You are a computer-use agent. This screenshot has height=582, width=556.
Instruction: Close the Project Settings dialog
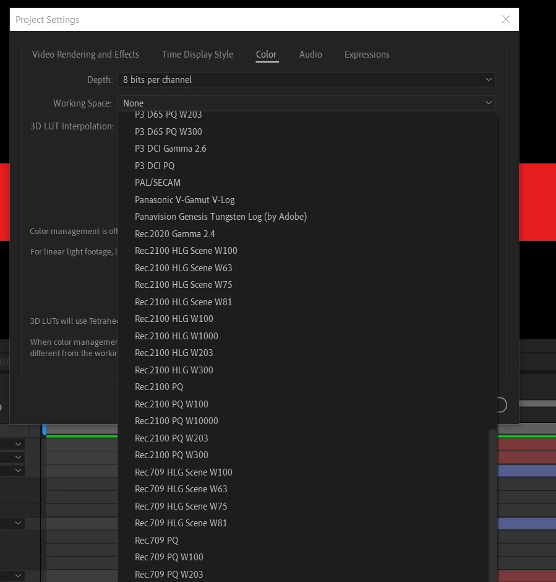pos(505,19)
